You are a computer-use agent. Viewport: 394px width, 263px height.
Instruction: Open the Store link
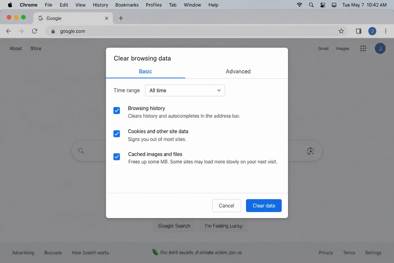pyautogui.click(x=36, y=48)
